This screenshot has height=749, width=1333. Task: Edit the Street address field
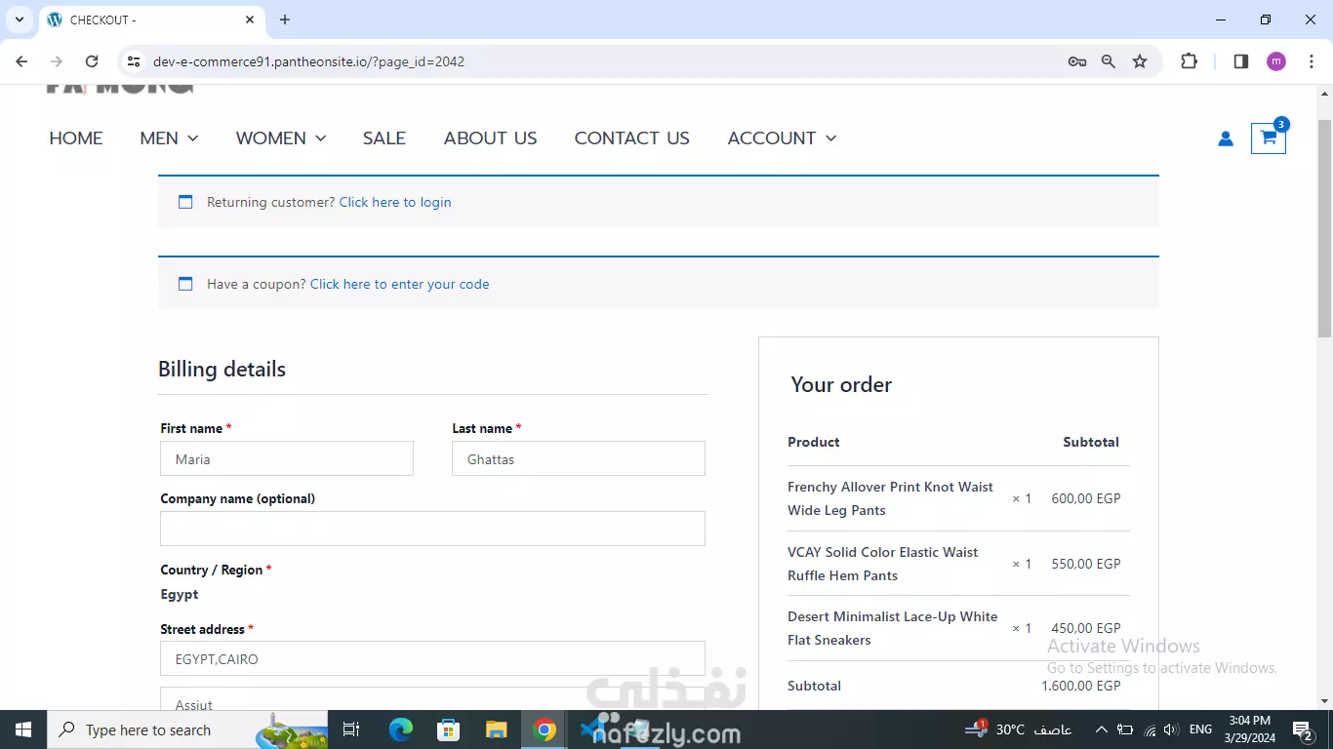(432, 658)
